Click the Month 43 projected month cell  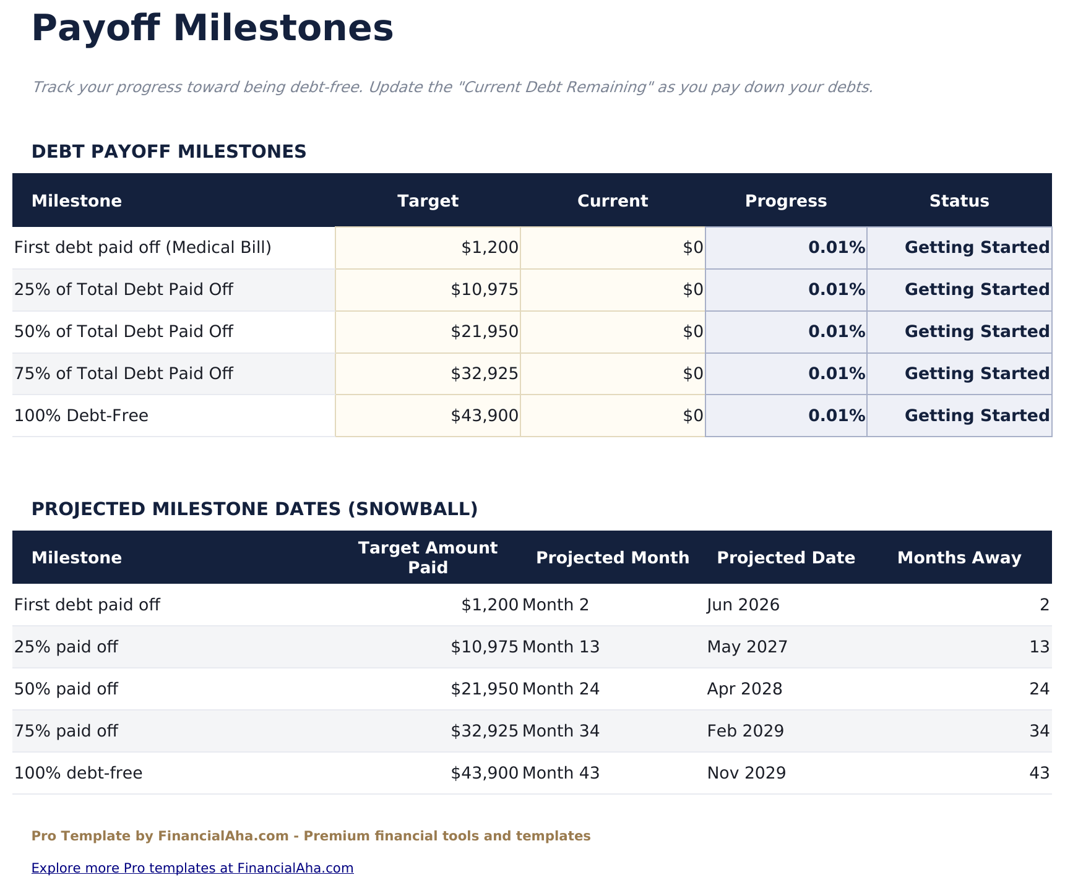click(561, 772)
